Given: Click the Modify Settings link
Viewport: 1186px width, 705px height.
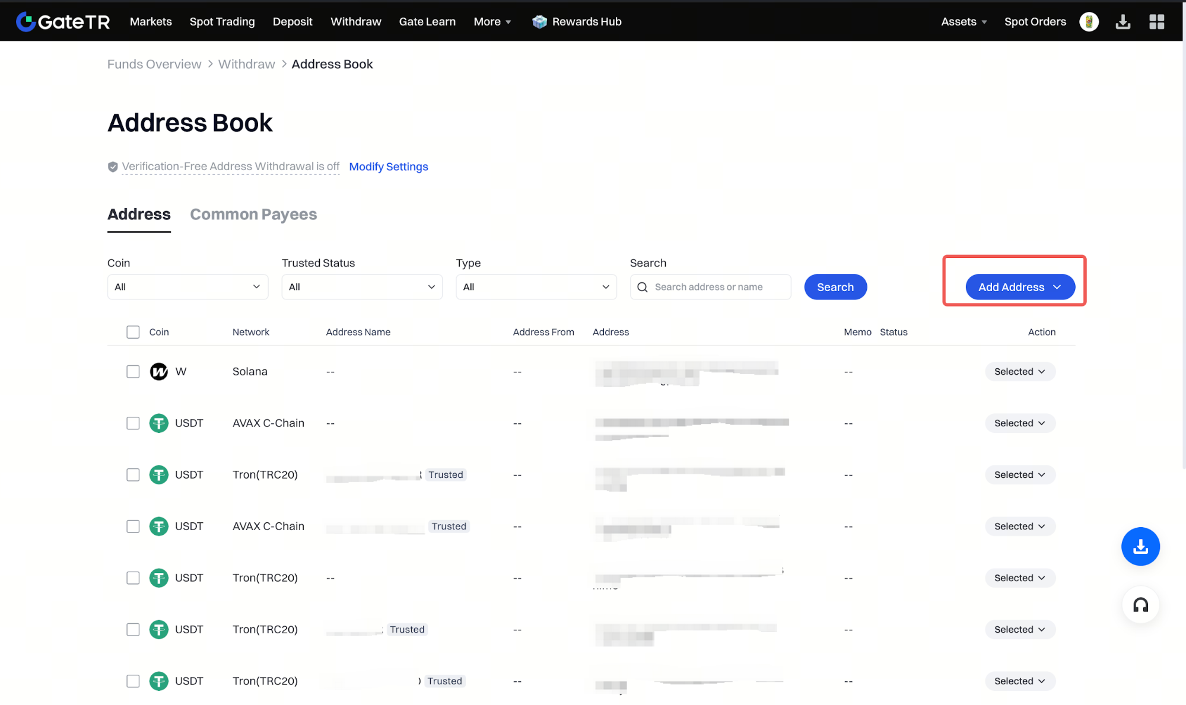Looking at the screenshot, I should click(x=388, y=167).
